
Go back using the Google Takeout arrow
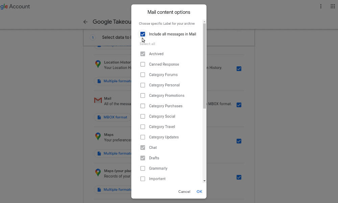[x=86, y=22]
